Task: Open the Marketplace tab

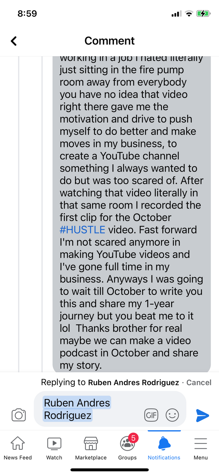Action: point(91,448)
